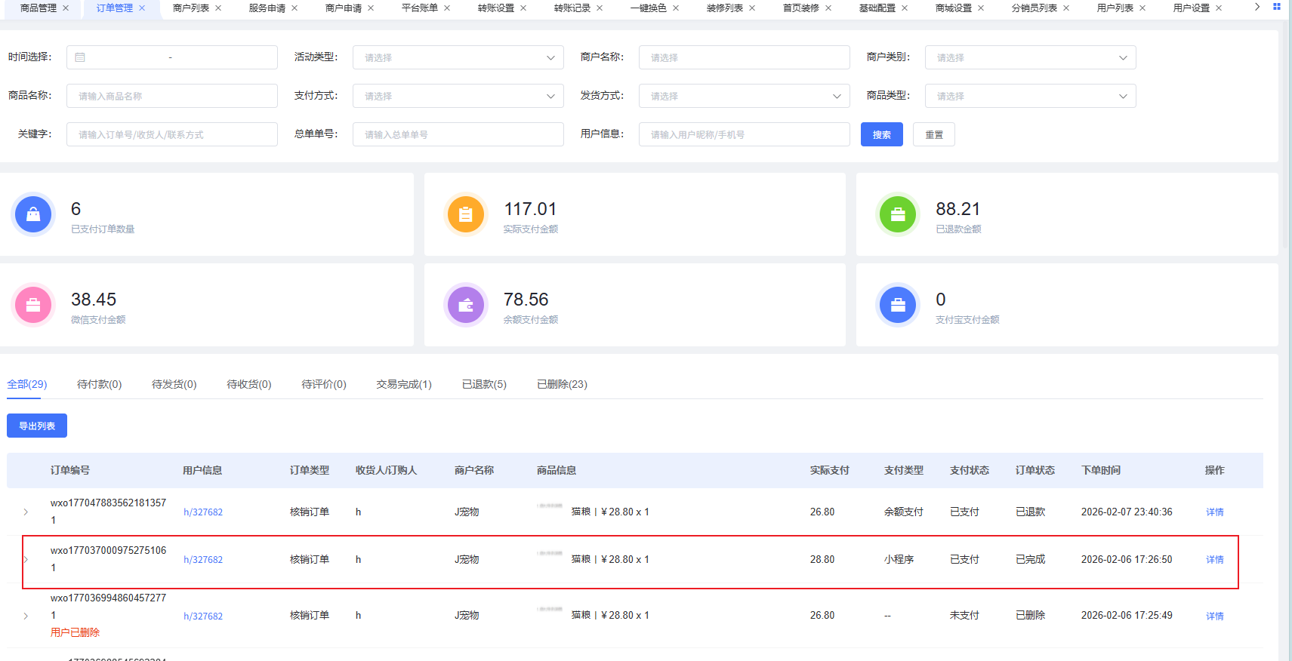Open 详情 for the 已完成 order
1292x661 pixels.
pyautogui.click(x=1214, y=559)
